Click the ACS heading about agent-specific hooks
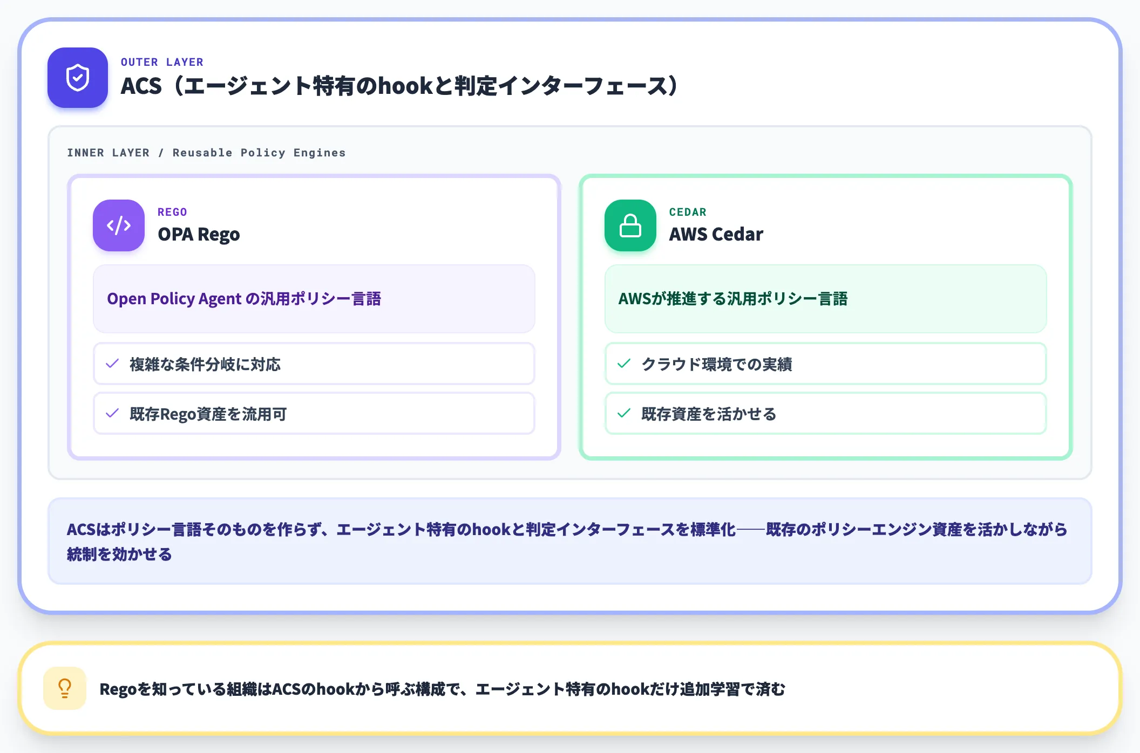Screen dimensions: 1140x753 point(398,86)
